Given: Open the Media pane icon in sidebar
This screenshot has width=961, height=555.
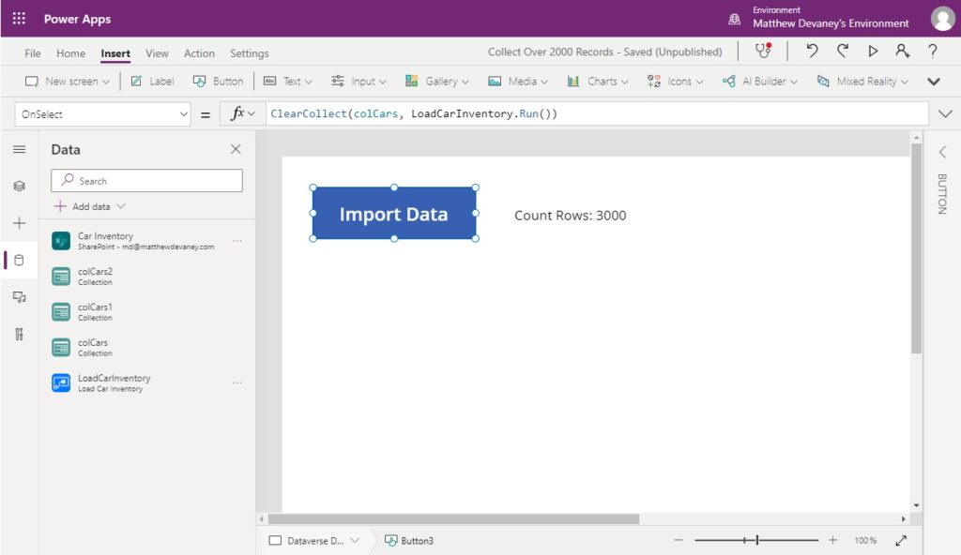Looking at the screenshot, I should pyautogui.click(x=19, y=297).
